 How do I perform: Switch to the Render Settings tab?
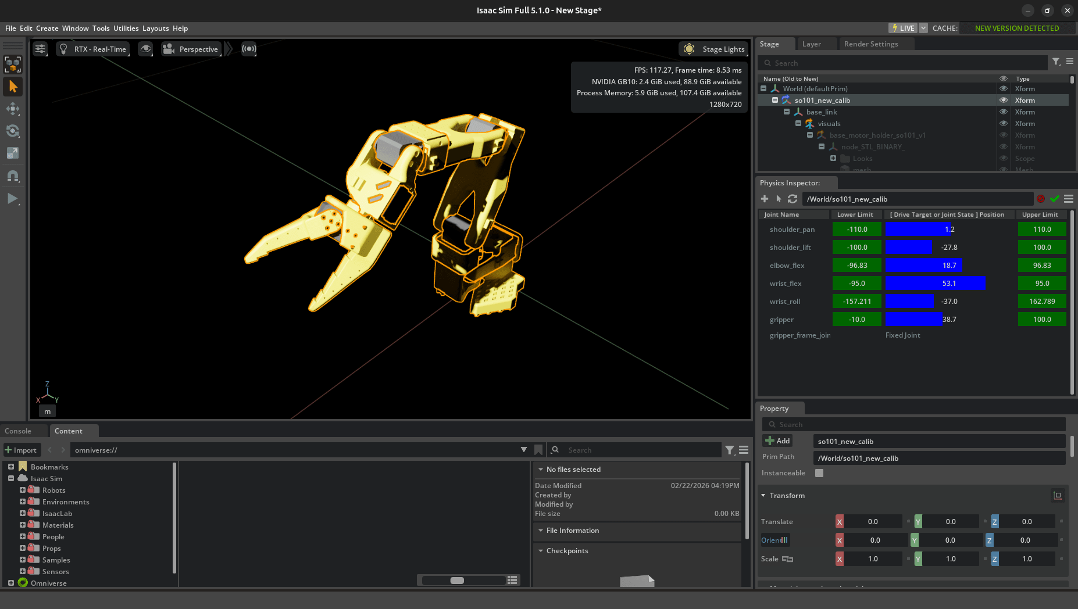click(870, 44)
